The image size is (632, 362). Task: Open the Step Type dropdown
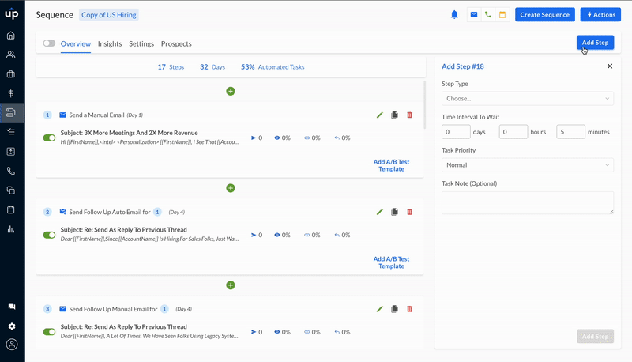pyautogui.click(x=527, y=99)
